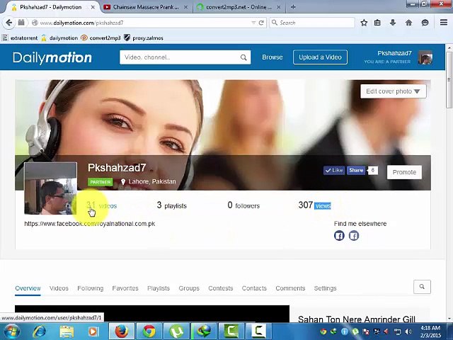Go to the Firefox home icon

point(409,23)
